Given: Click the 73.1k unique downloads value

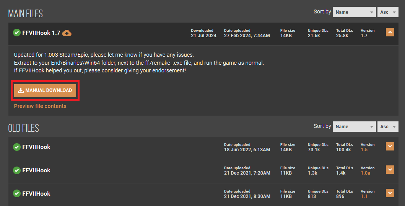Looking at the screenshot, I should click(x=314, y=150).
